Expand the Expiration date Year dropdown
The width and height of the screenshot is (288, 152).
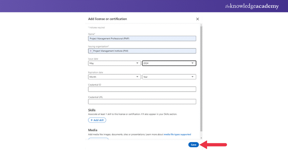click(x=169, y=77)
